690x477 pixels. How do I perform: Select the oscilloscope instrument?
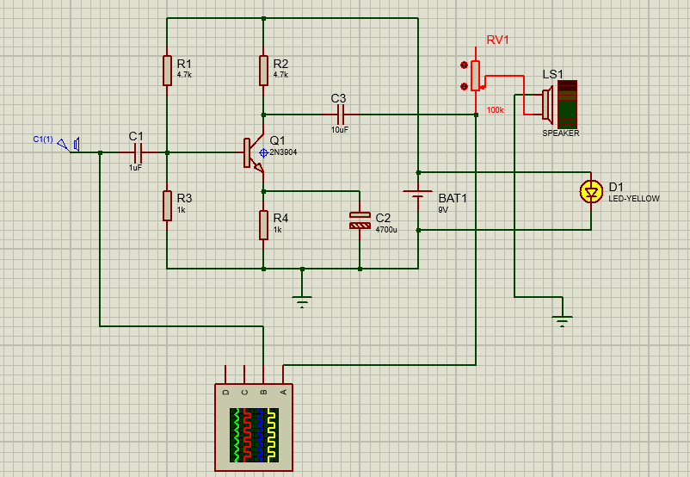pyautogui.click(x=254, y=427)
